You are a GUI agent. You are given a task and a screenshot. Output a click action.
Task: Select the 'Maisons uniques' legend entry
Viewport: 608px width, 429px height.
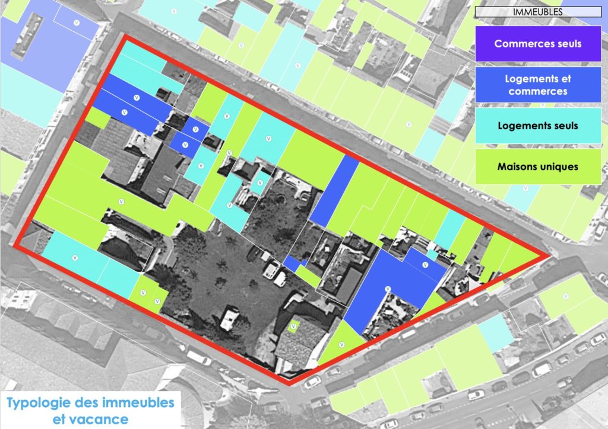coord(537,167)
